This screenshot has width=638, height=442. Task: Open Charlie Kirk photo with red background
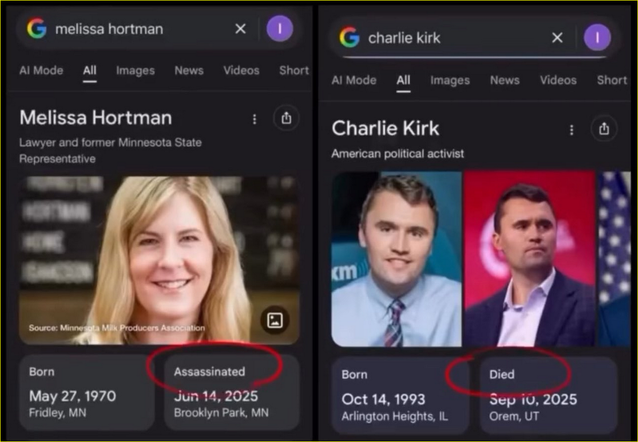click(530, 259)
